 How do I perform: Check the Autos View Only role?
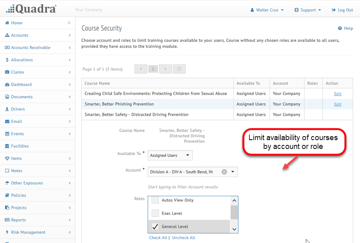[x=155, y=200]
